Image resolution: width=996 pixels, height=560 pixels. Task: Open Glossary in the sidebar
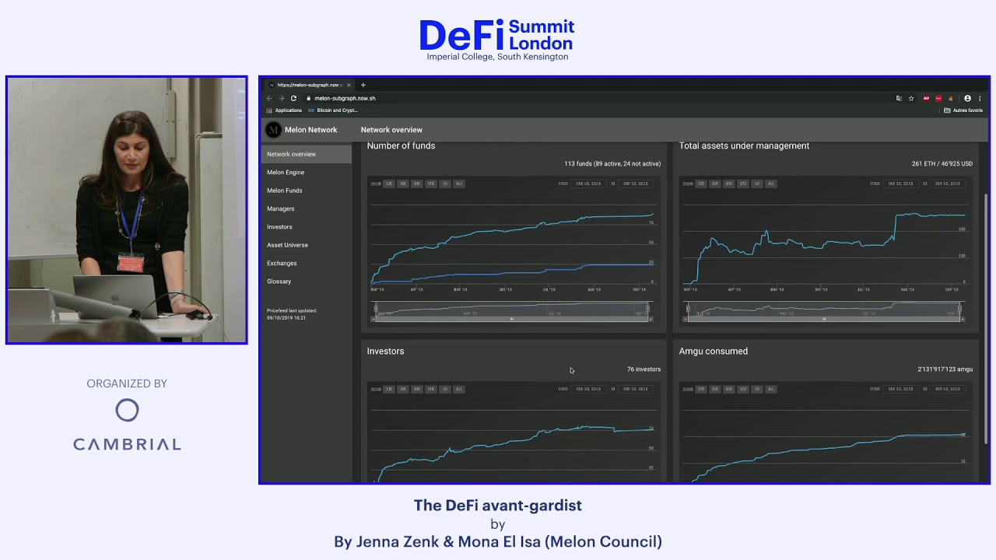[x=307, y=282]
